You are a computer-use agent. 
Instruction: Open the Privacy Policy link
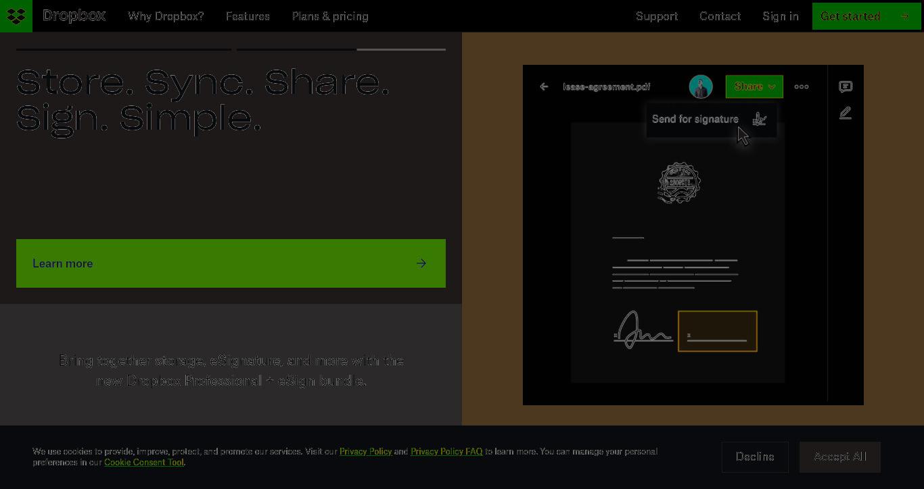click(365, 451)
